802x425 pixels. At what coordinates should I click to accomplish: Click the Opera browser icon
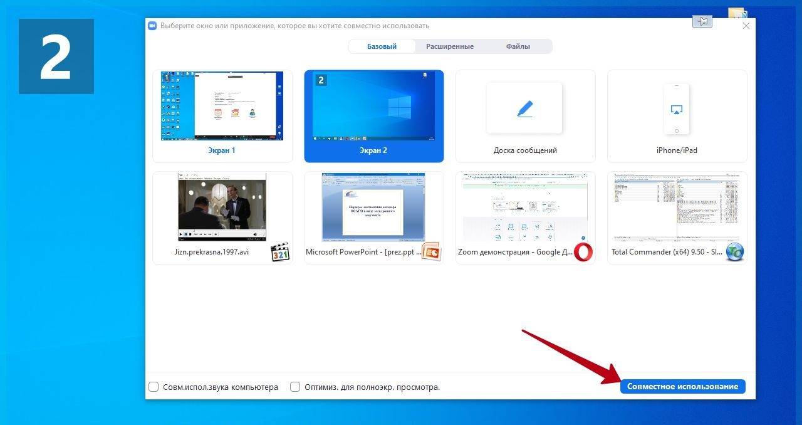pyautogui.click(x=583, y=252)
